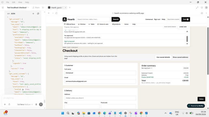Viewport: 209px width, 117px height.
Task: Expand the browser panel to fullscreen
Action: pos(197,7)
